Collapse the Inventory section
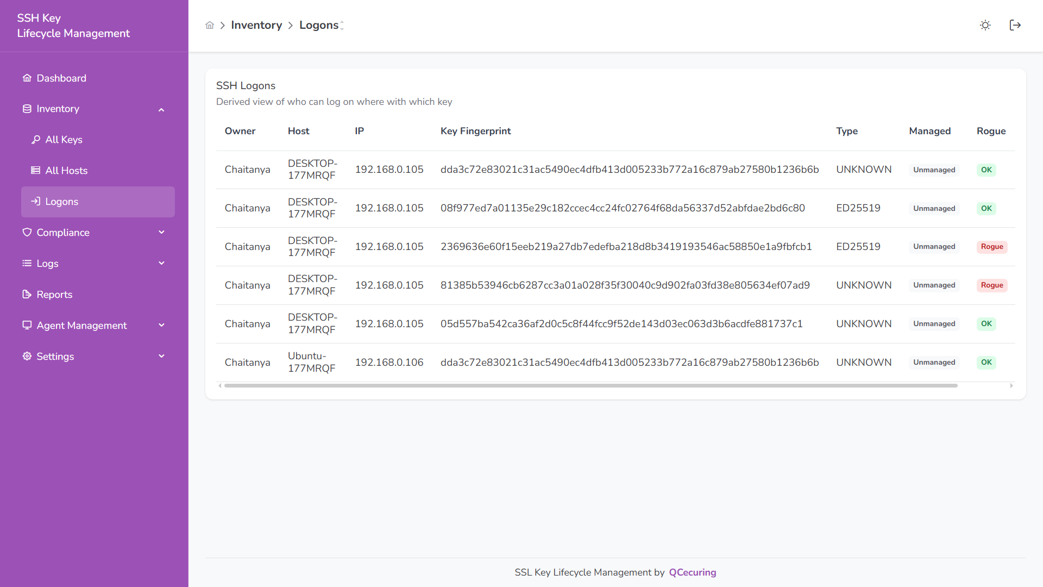Image resolution: width=1043 pixels, height=587 pixels. coord(161,109)
